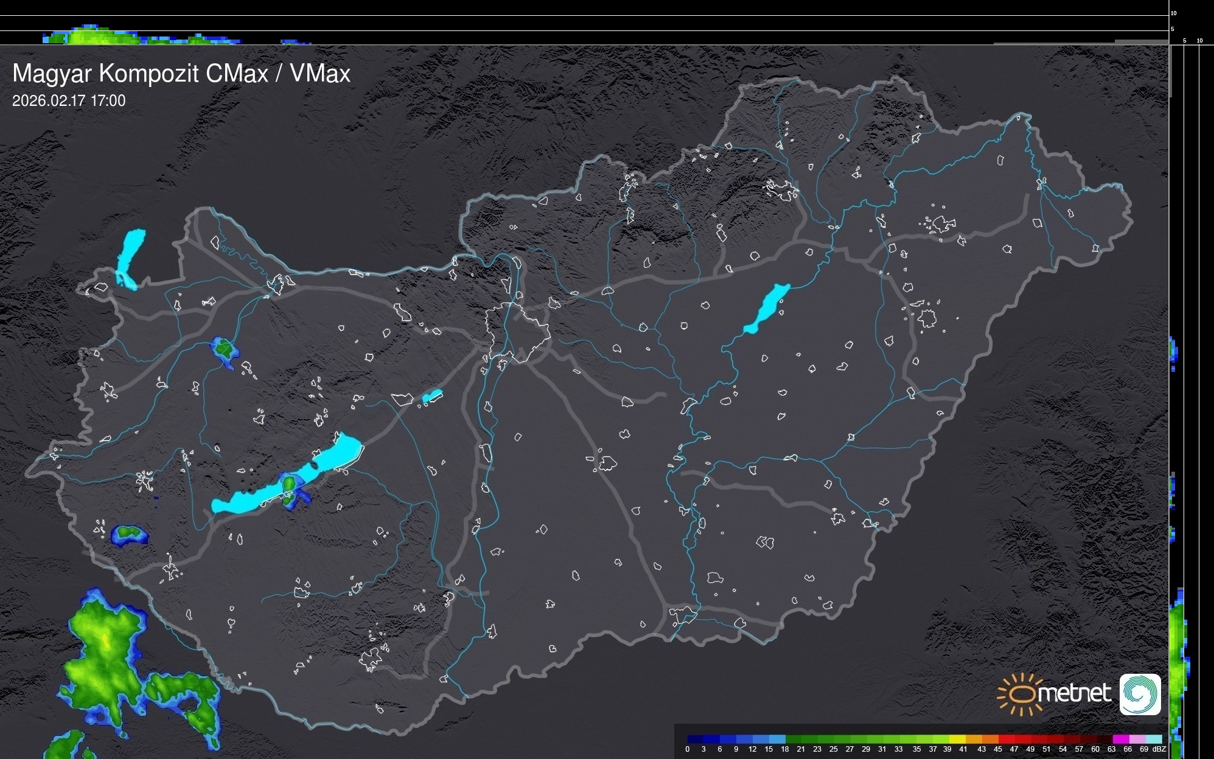
Task: Click the bright red 45 dBZ swatch
Action: pyautogui.click(x=1006, y=739)
